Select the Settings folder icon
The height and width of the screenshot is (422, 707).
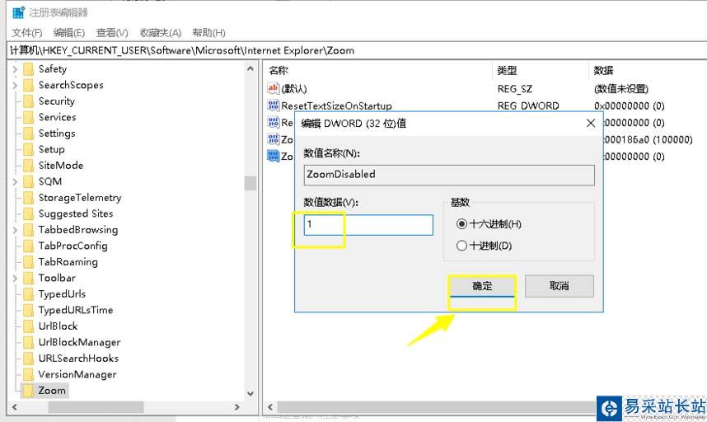tap(28, 134)
